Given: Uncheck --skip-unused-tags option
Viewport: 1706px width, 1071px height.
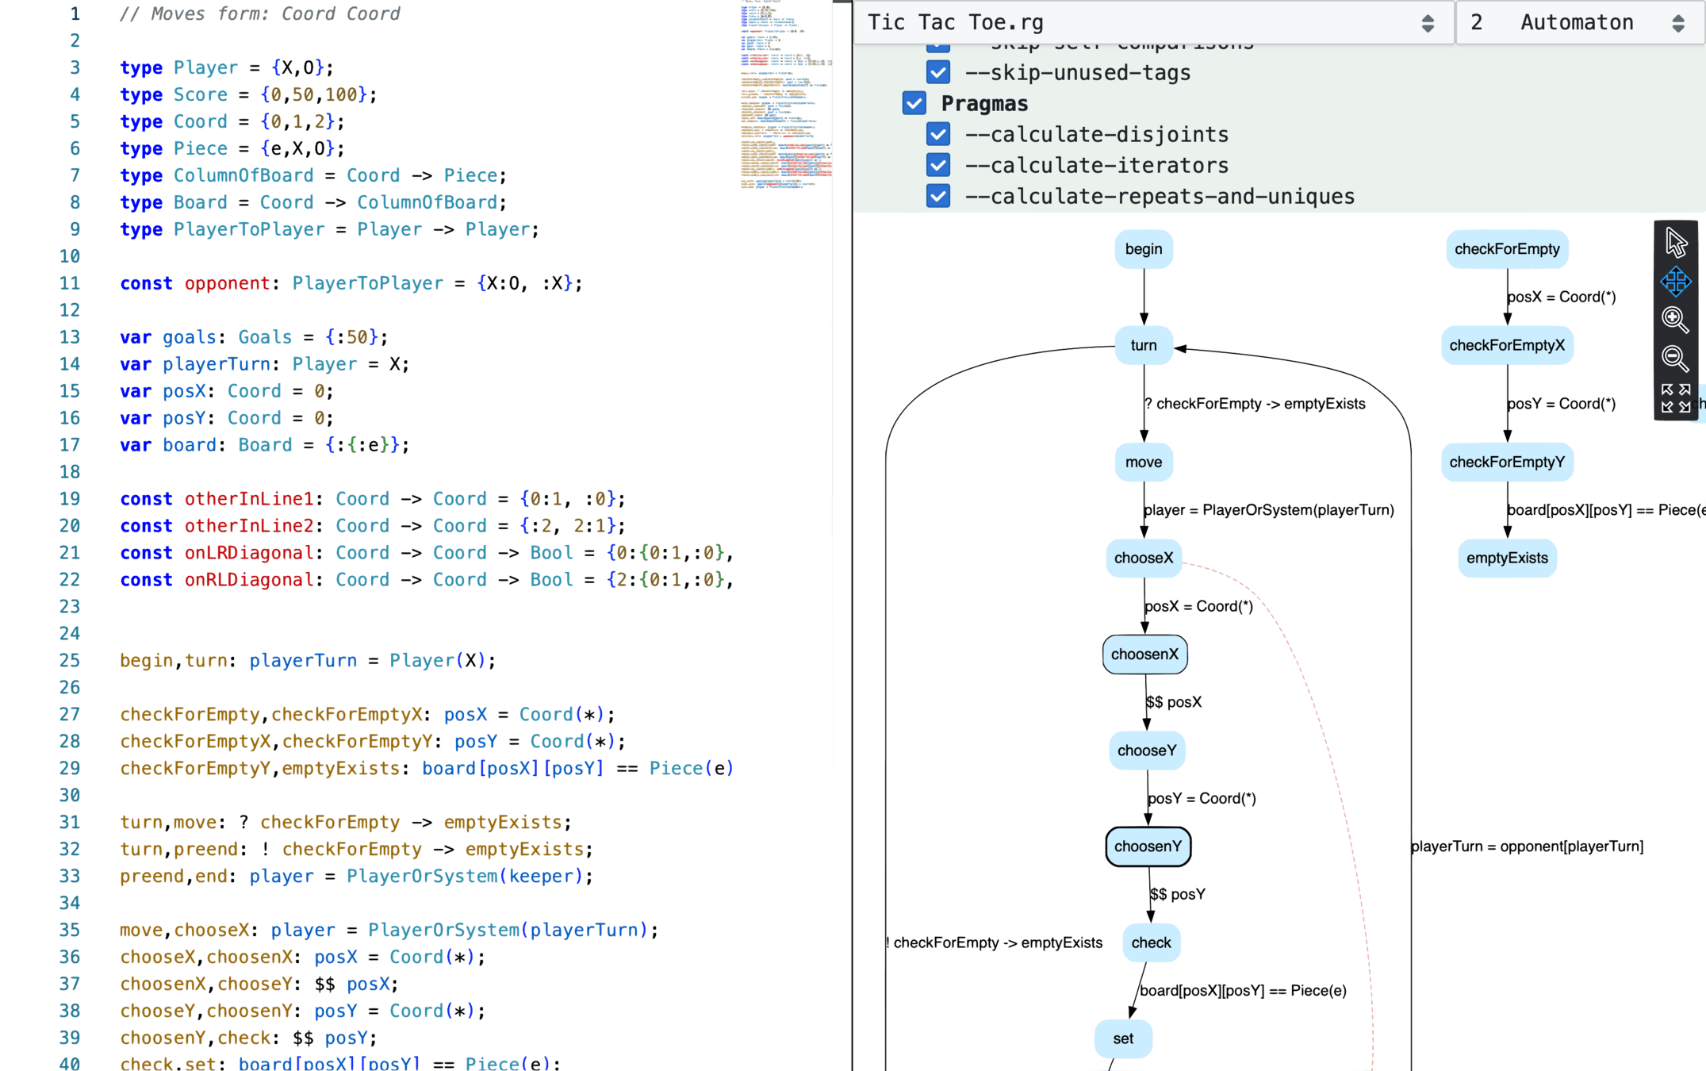Looking at the screenshot, I should click(938, 72).
